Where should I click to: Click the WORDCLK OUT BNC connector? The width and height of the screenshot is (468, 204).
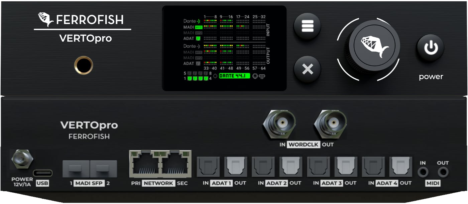(330, 124)
